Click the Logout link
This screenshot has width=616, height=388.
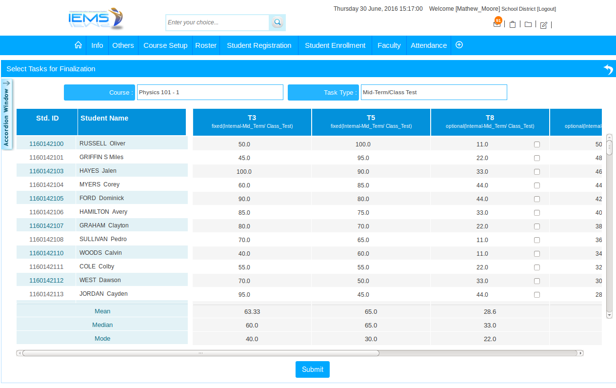[x=546, y=9]
